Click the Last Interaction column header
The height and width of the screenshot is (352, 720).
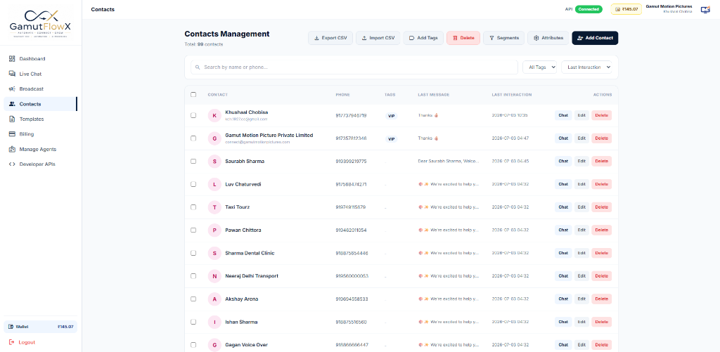(x=512, y=95)
